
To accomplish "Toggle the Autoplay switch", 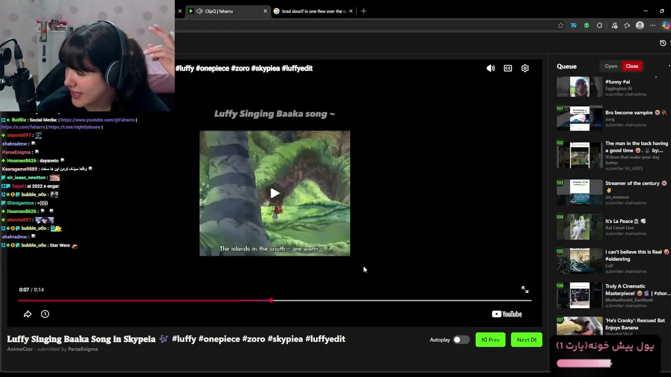I will (461, 340).
